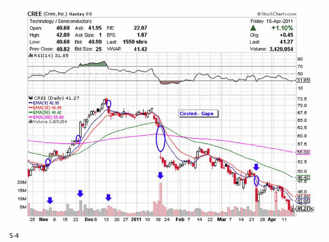
Task: Click the Last price 41.27 in header
Action: (x=286, y=42)
